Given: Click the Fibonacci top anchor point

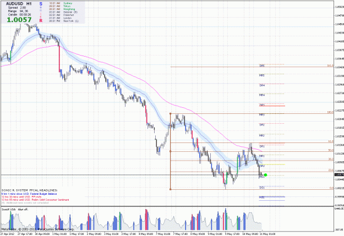Looking at the screenshot, I should click(x=171, y=113).
